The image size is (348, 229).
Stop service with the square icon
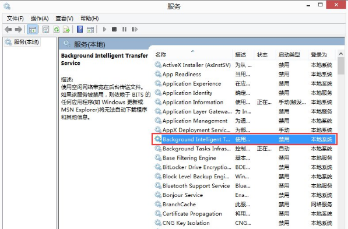pyautogui.click(x=114, y=29)
